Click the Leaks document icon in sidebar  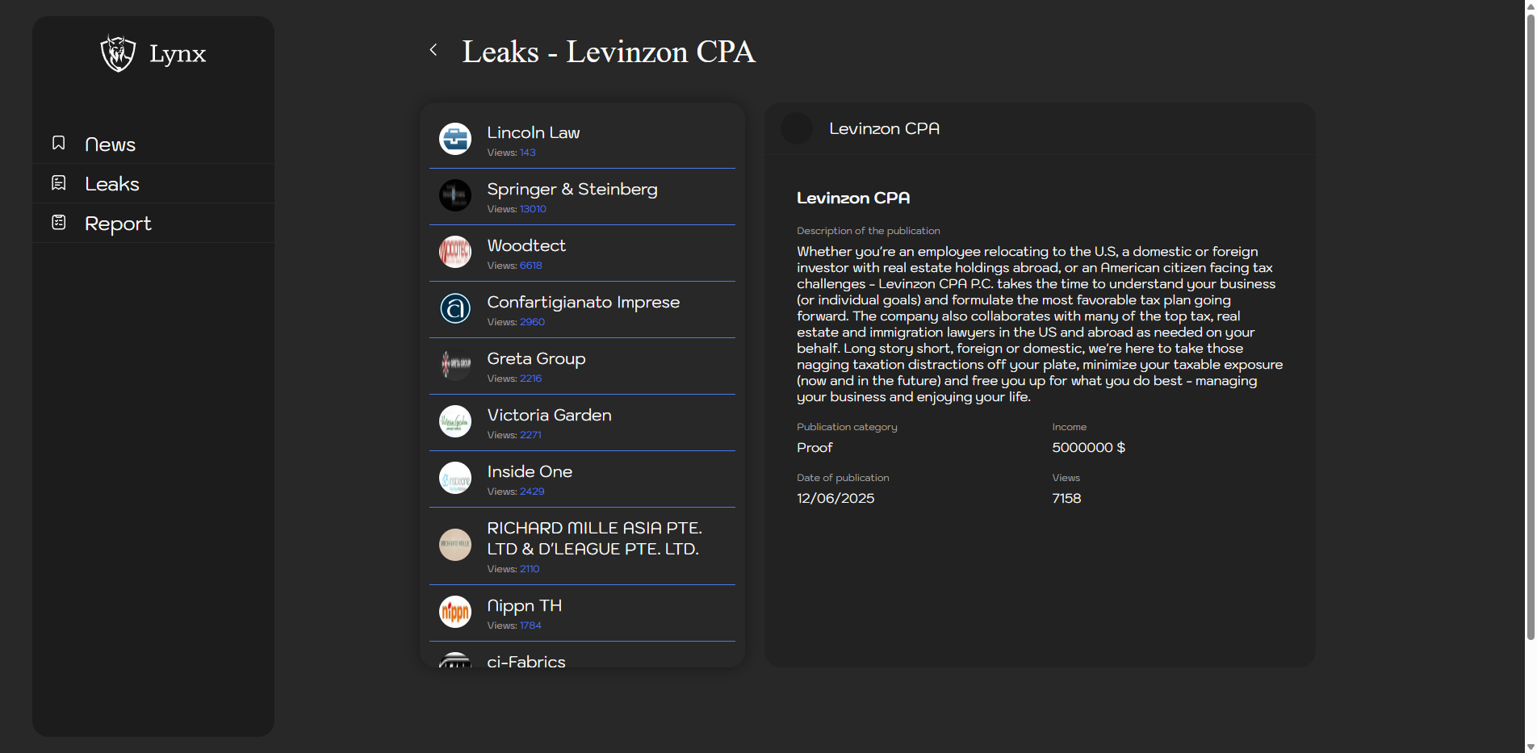pyautogui.click(x=59, y=183)
